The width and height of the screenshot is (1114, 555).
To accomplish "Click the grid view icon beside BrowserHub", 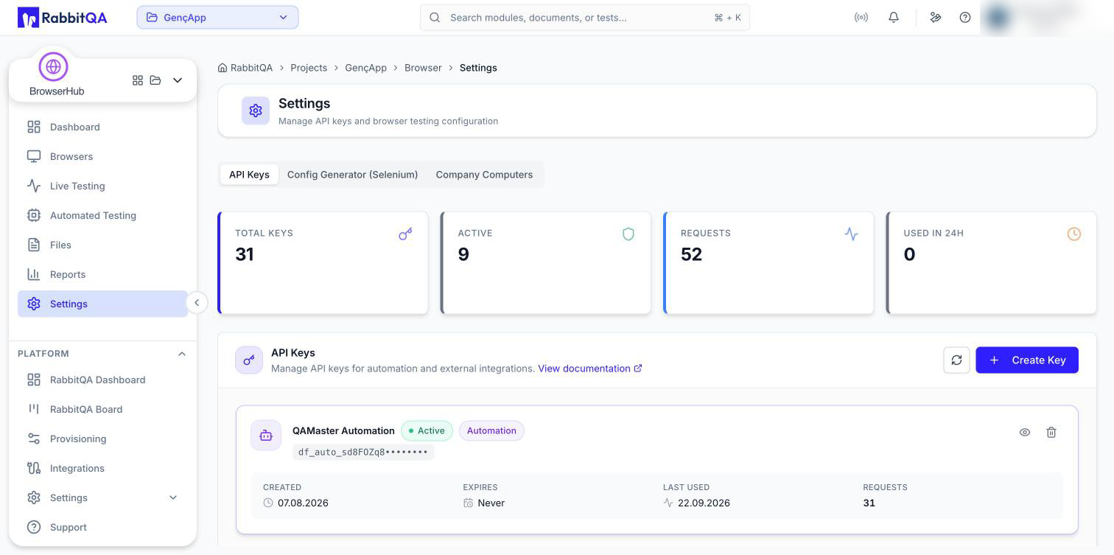I will [138, 80].
